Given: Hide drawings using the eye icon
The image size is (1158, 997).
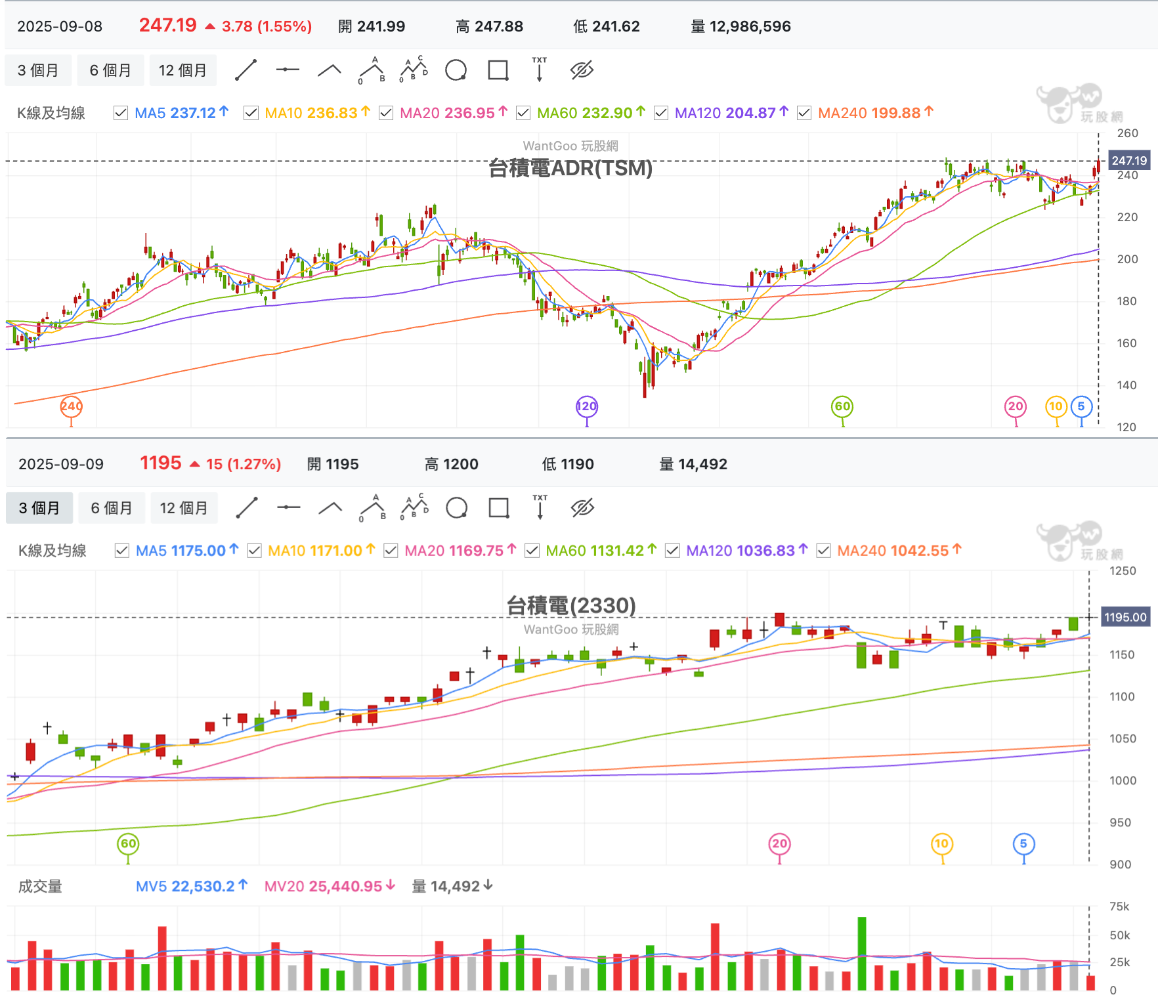Looking at the screenshot, I should point(582,70).
